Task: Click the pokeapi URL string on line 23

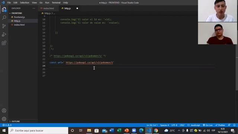Action: tap(89, 63)
